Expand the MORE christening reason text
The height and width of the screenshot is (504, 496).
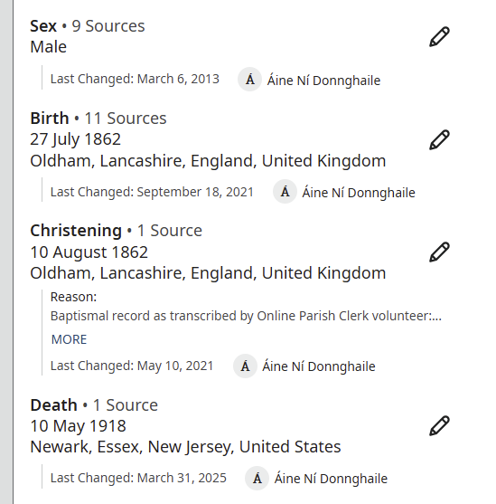pos(69,339)
